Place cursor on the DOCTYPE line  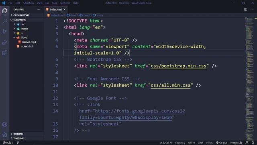tap(83, 21)
